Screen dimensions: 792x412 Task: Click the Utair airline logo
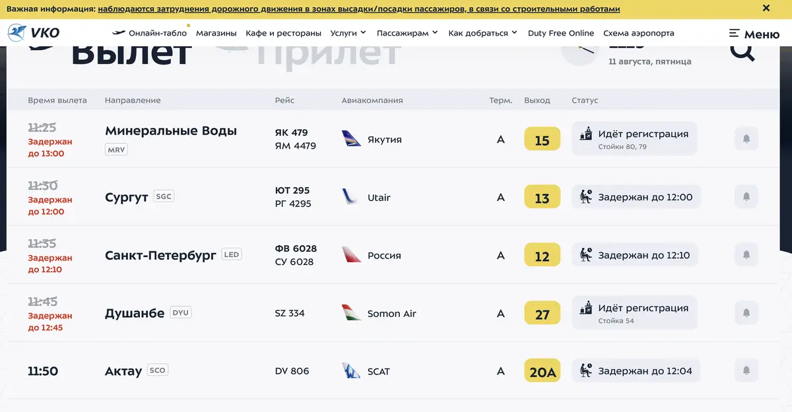[350, 197]
